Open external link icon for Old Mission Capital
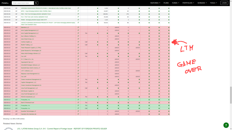 point(78,91)
